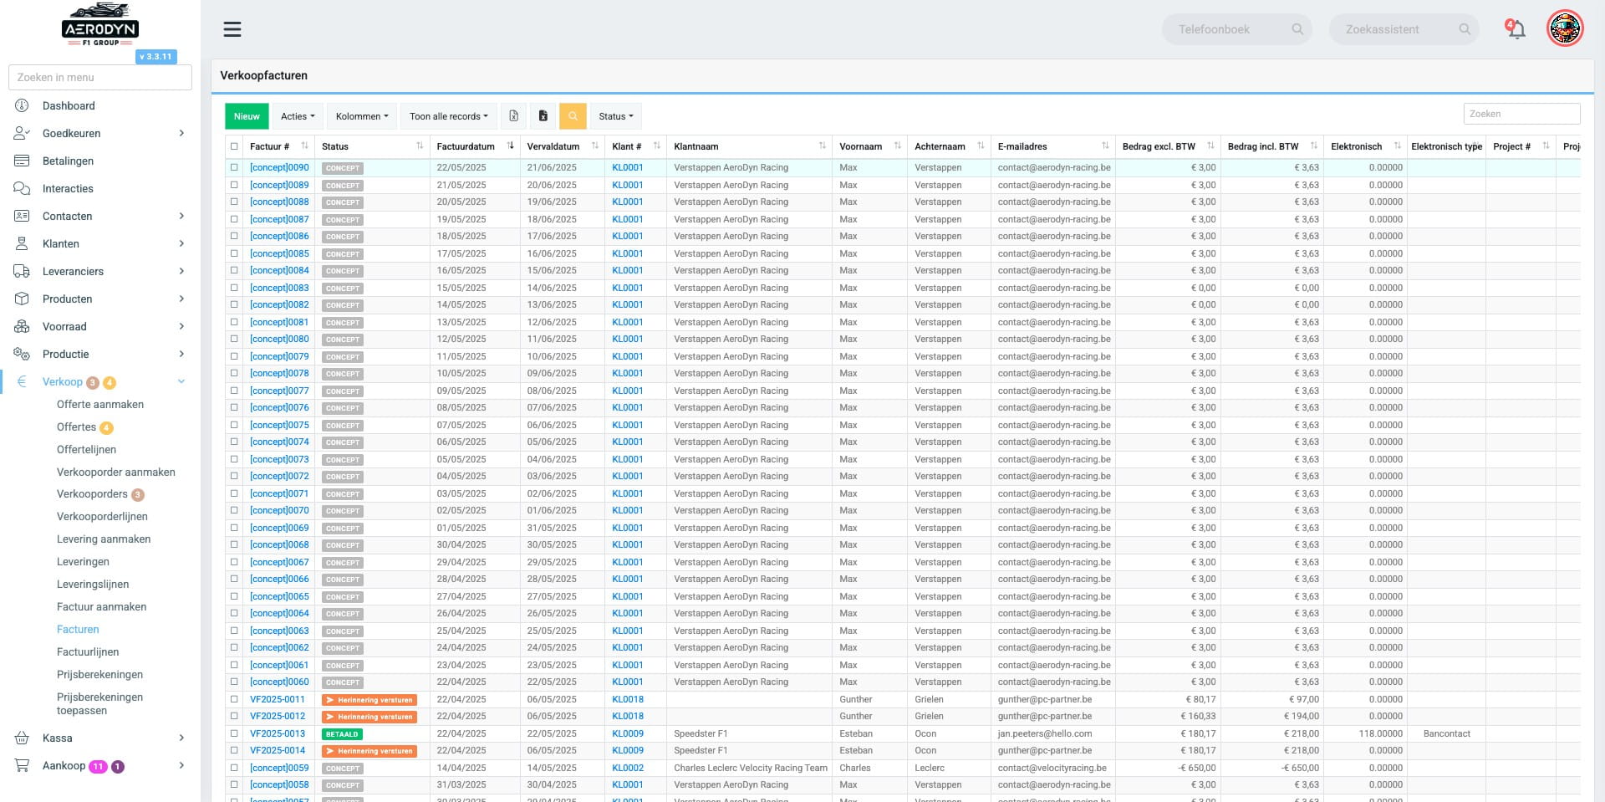Select checkbox of invoice VF2025-0011
This screenshot has height=802, width=1605.
(234, 699)
